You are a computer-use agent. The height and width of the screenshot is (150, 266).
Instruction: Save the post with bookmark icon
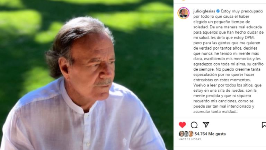(x=264, y=125)
